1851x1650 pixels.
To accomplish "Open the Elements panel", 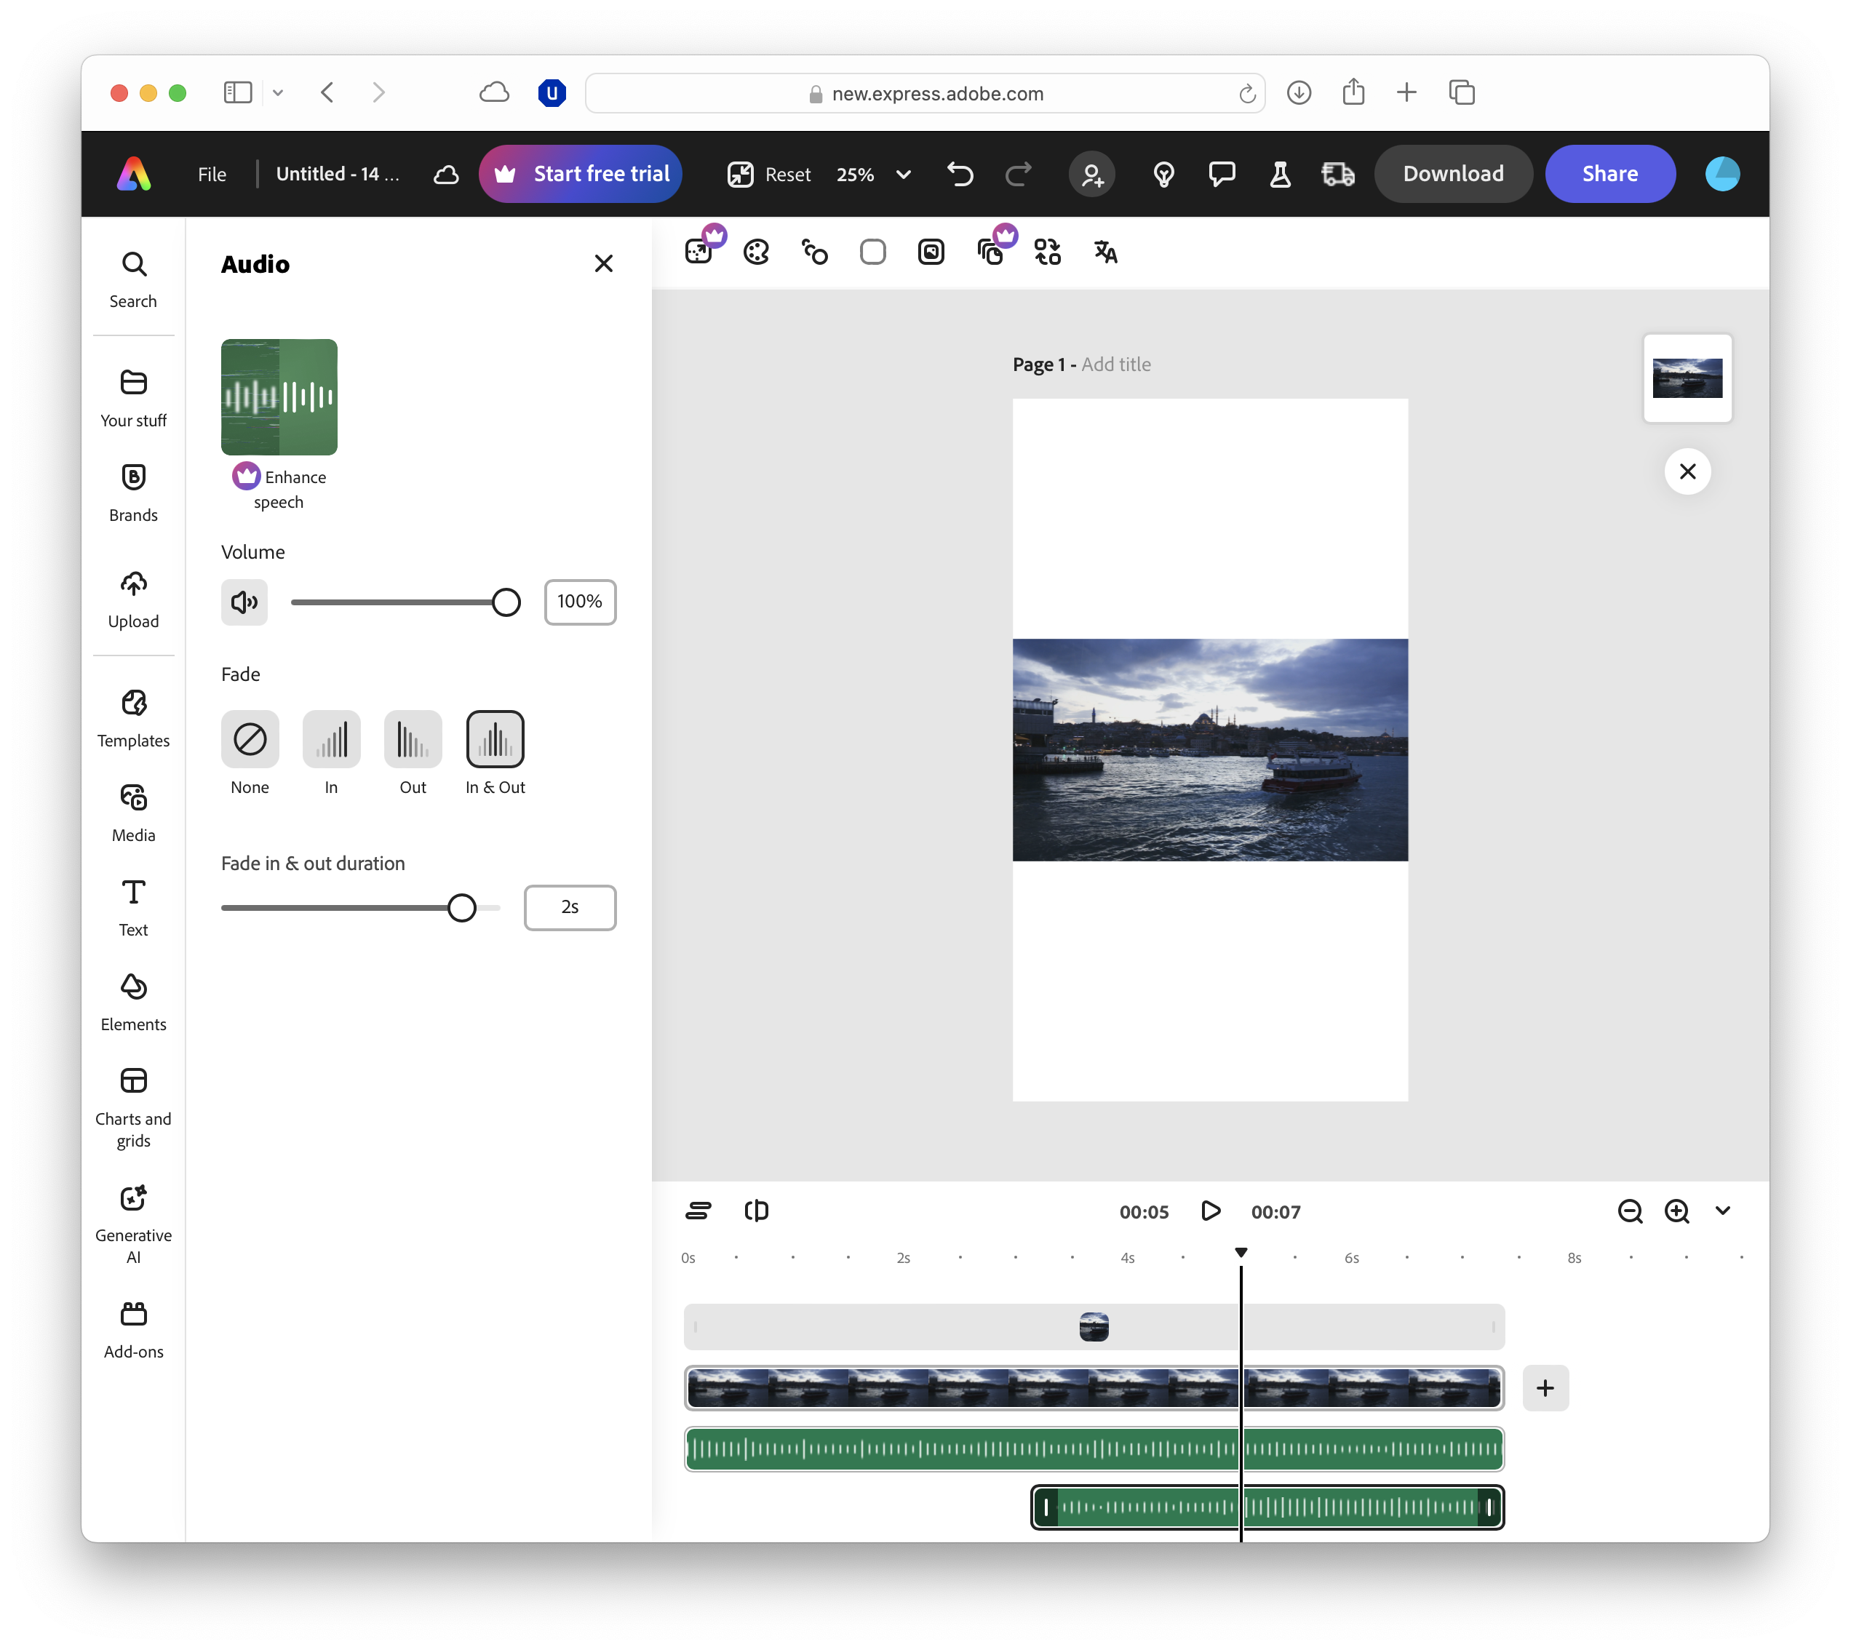I will coord(133,1003).
